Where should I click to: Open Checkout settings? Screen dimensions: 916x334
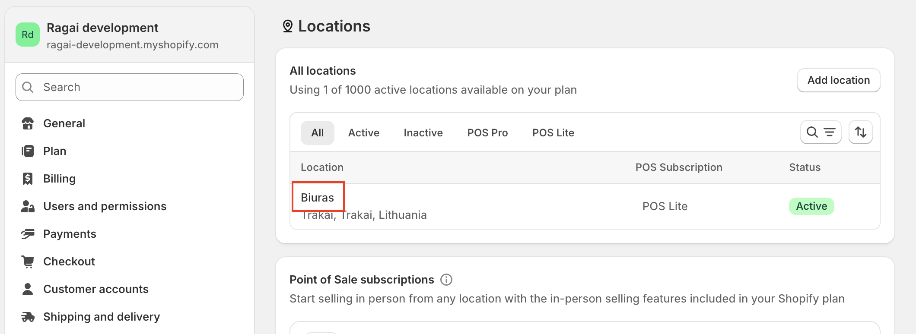[69, 262]
